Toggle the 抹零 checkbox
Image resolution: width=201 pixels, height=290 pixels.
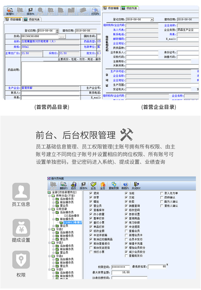point(91,198)
